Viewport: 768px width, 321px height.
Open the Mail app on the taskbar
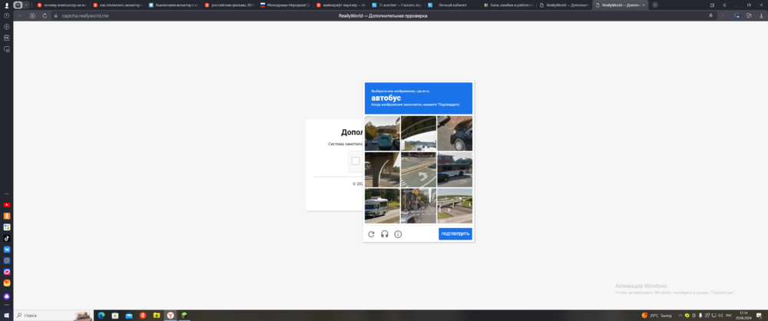click(x=129, y=316)
